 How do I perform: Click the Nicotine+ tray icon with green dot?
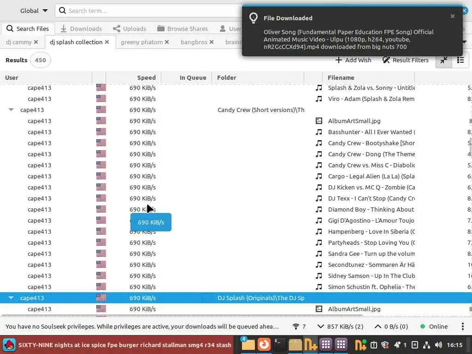point(360,345)
